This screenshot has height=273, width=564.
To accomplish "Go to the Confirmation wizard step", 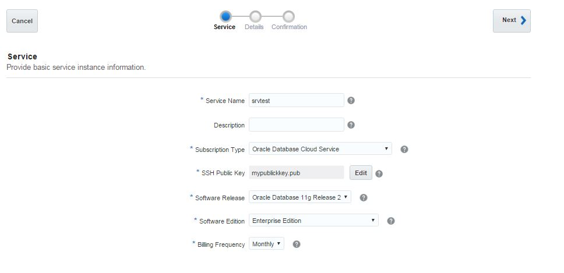I will [x=289, y=17].
